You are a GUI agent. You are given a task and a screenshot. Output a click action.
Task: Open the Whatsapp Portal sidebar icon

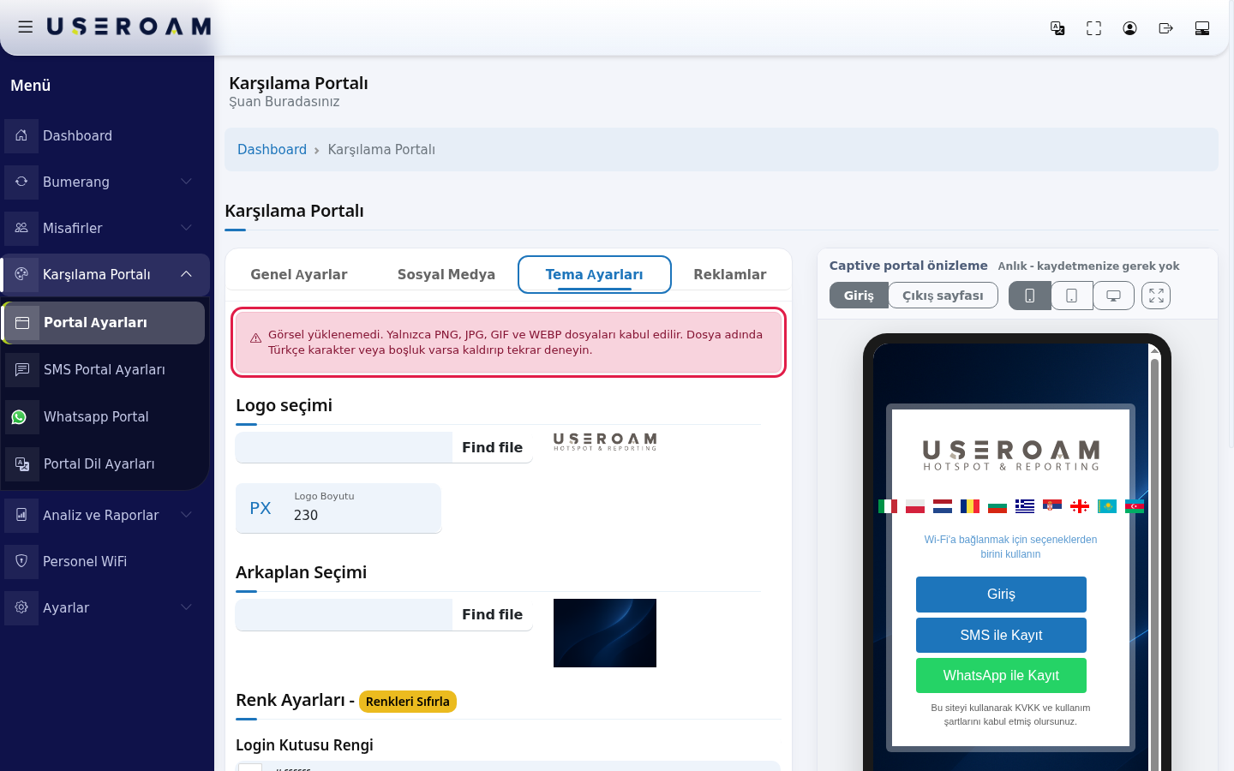[22, 416]
